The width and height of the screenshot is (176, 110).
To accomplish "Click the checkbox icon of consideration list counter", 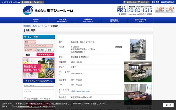I will pos(167,8).
